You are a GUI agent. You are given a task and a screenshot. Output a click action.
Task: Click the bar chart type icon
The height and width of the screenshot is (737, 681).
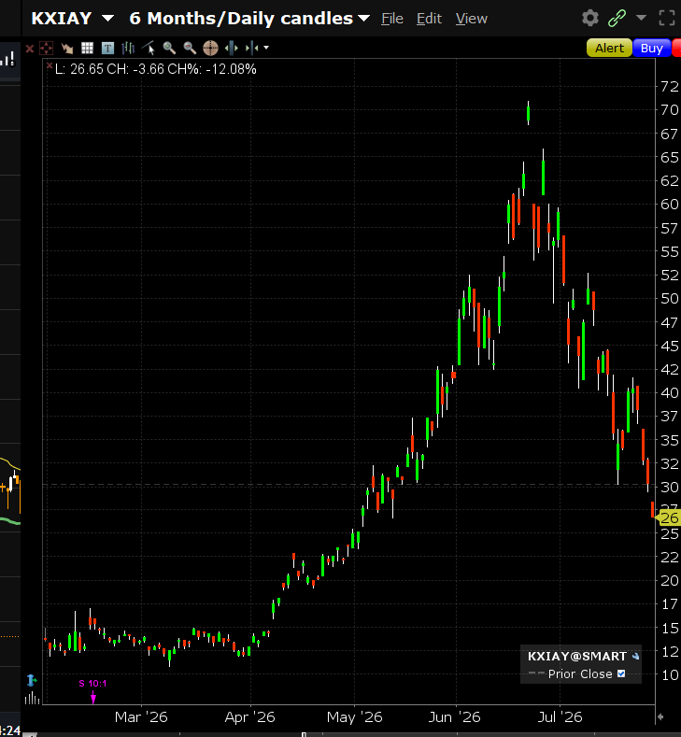(x=128, y=48)
